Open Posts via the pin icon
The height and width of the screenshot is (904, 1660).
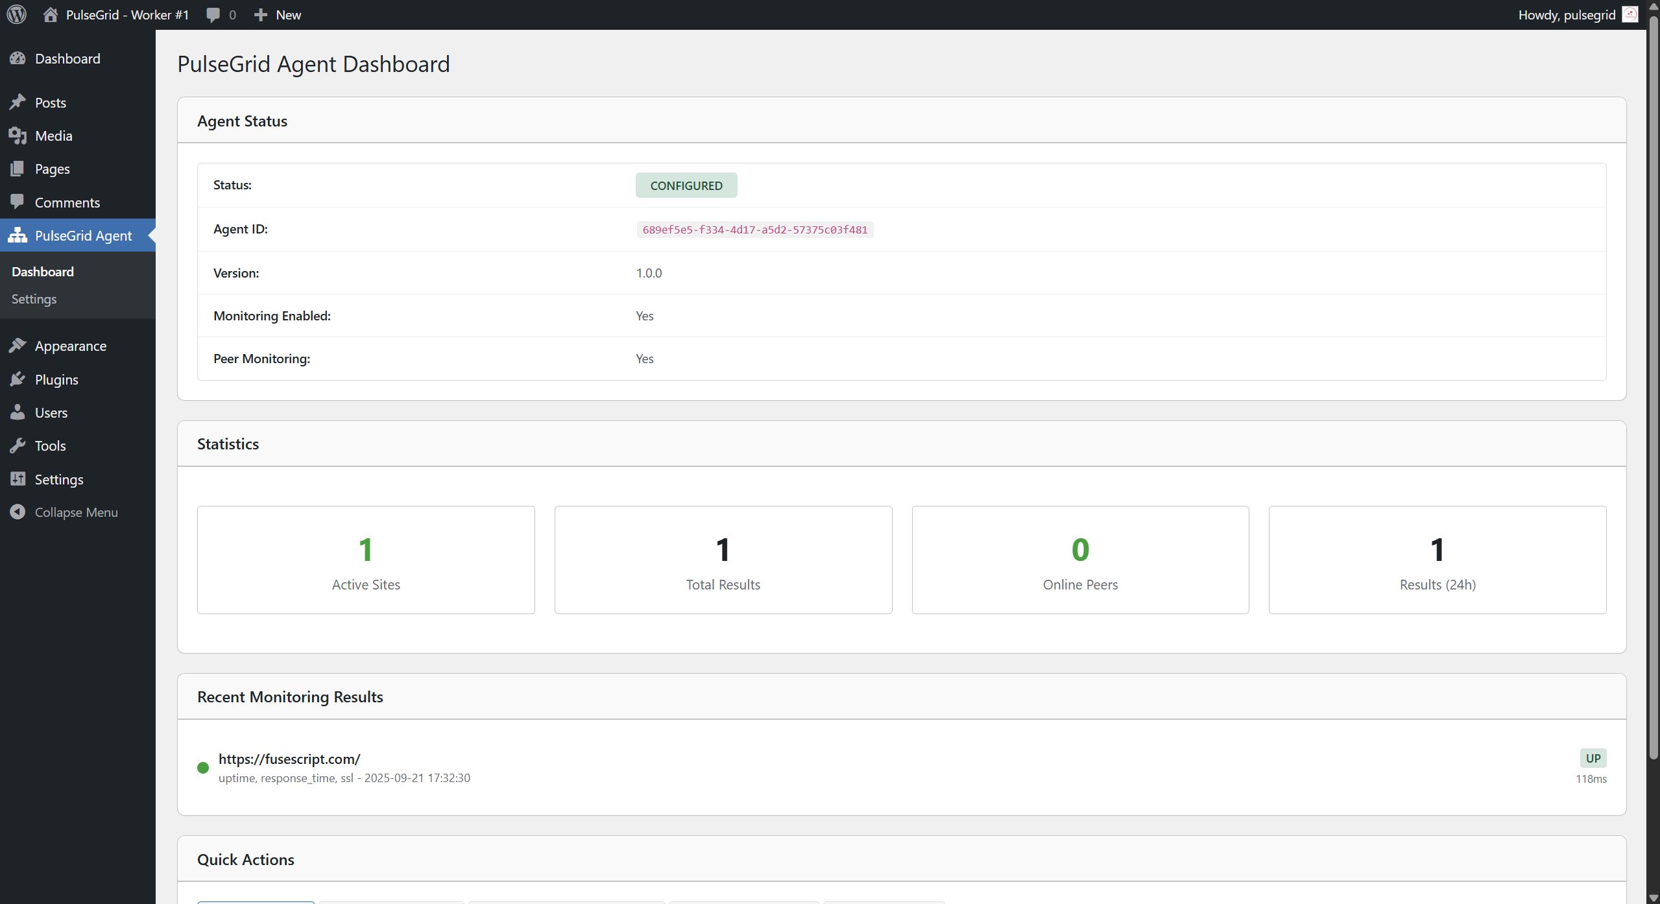[18, 102]
